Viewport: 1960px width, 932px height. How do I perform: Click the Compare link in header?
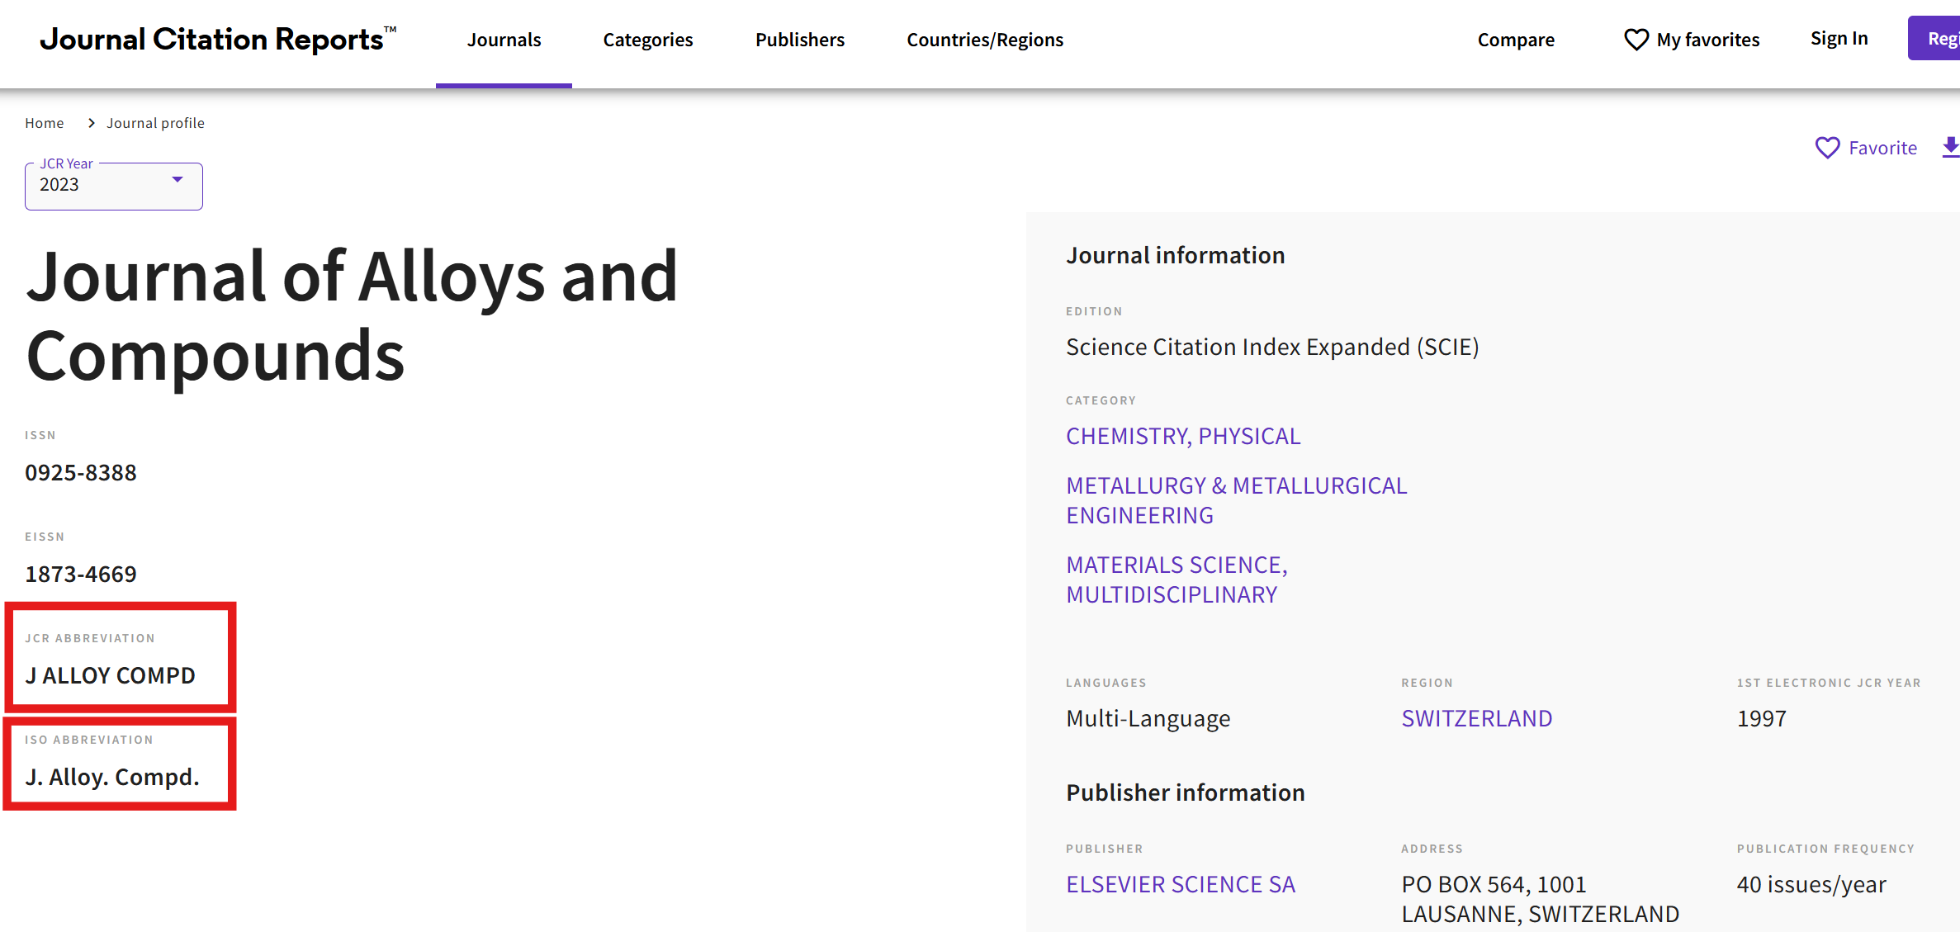1515,40
